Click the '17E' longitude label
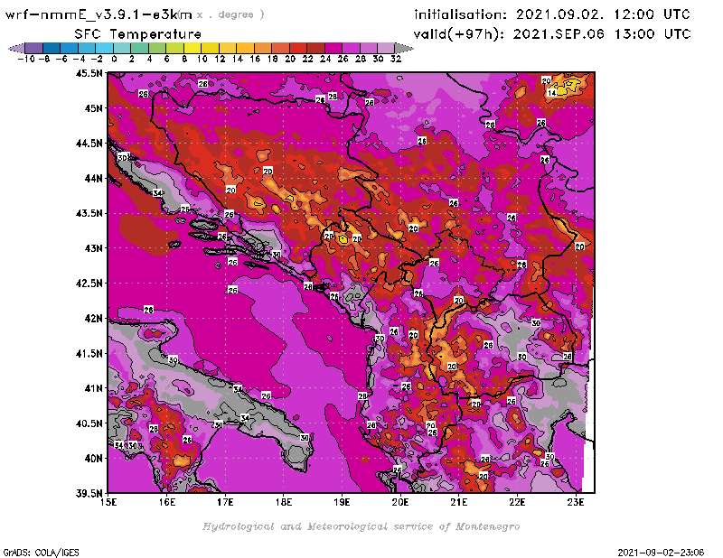This screenshot has width=723, height=558. (225, 502)
